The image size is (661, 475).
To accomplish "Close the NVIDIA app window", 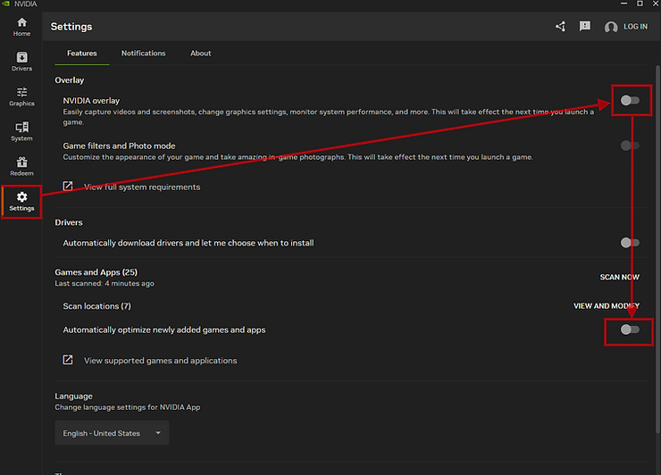I will click(656, 4).
